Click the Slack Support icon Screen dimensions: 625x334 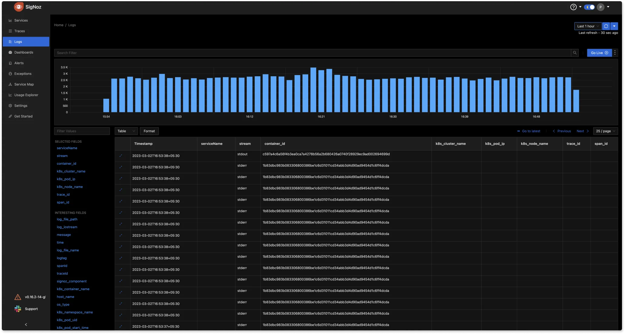pyautogui.click(x=18, y=309)
